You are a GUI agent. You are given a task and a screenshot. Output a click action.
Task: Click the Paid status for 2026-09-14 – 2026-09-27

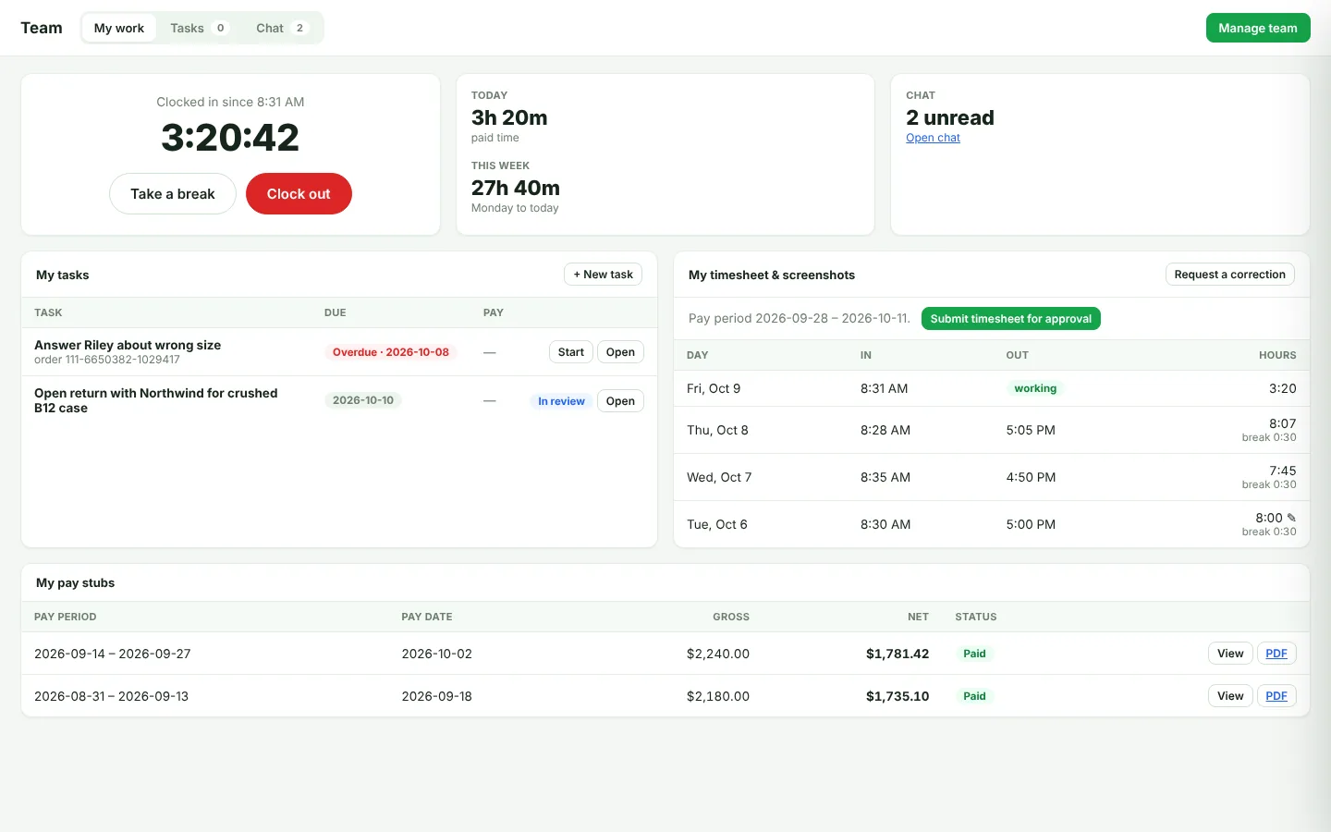[974, 654]
